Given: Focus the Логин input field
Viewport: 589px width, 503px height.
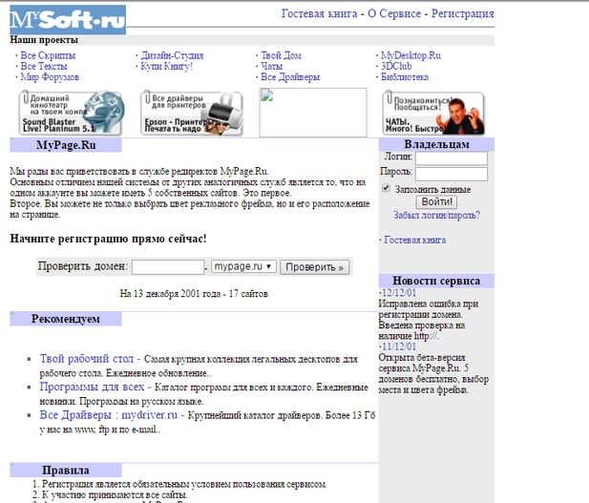Looking at the screenshot, I should coord(452,158).
